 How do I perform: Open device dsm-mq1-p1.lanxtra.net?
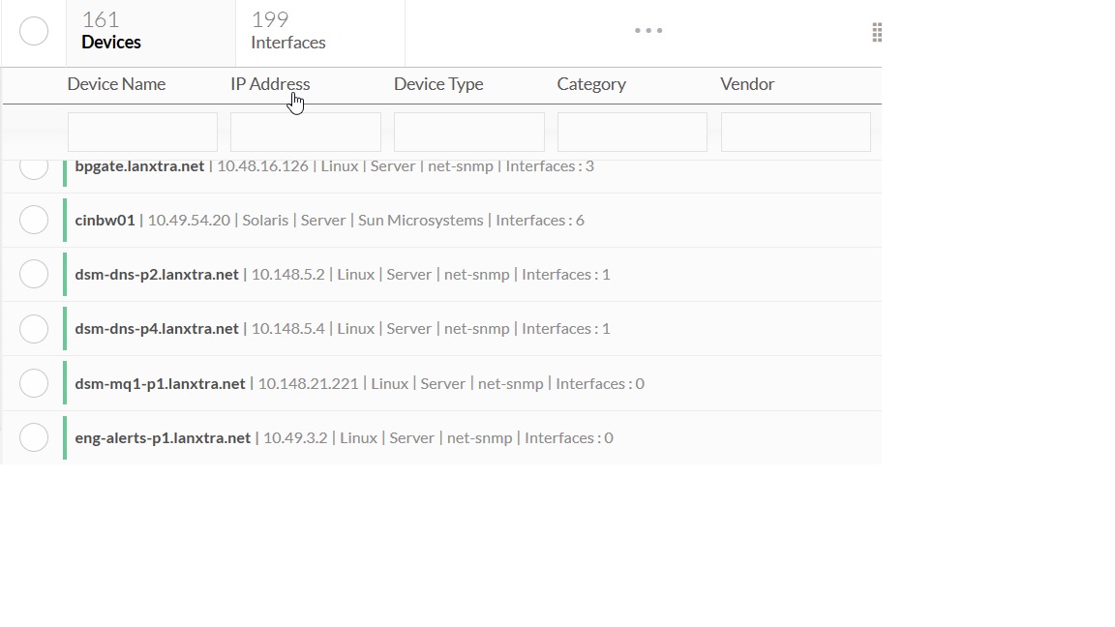click(159, 383)
